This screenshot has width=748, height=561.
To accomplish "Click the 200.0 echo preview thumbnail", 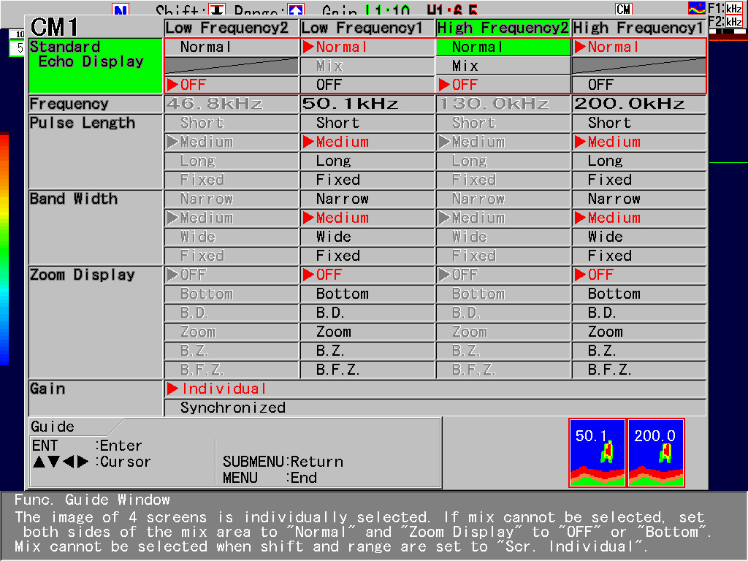I will [x=655, y=452].
